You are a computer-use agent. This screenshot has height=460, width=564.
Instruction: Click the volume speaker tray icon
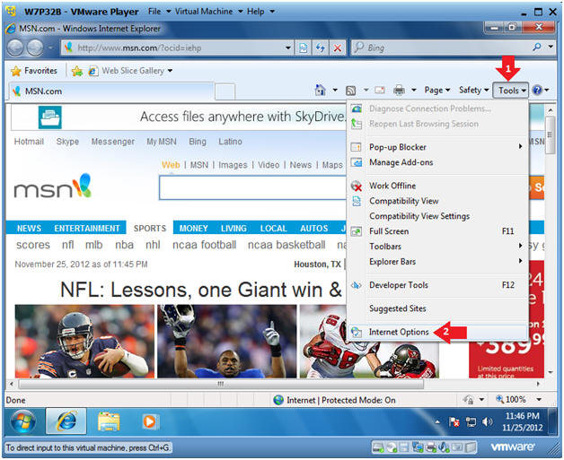(x=487, y=422)
